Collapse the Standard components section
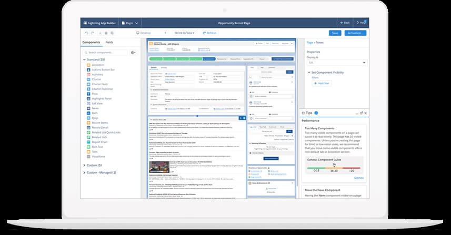This screenshot has width=451, height=235. (x=84, y=59)
